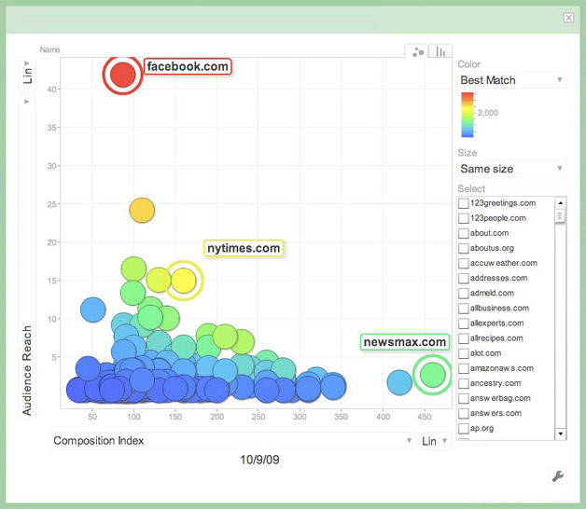
Task: Check the 123greetings.com checkbox
Action: click(x=464, y=203)
